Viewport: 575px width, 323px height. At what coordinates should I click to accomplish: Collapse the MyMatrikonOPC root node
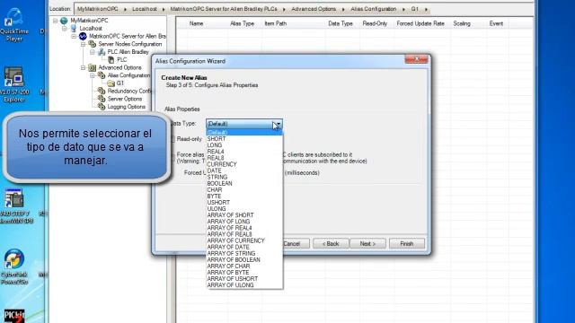point(56,21)
